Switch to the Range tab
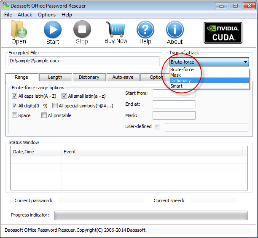This screenshot has height=238, width=258. pos(22,77)
